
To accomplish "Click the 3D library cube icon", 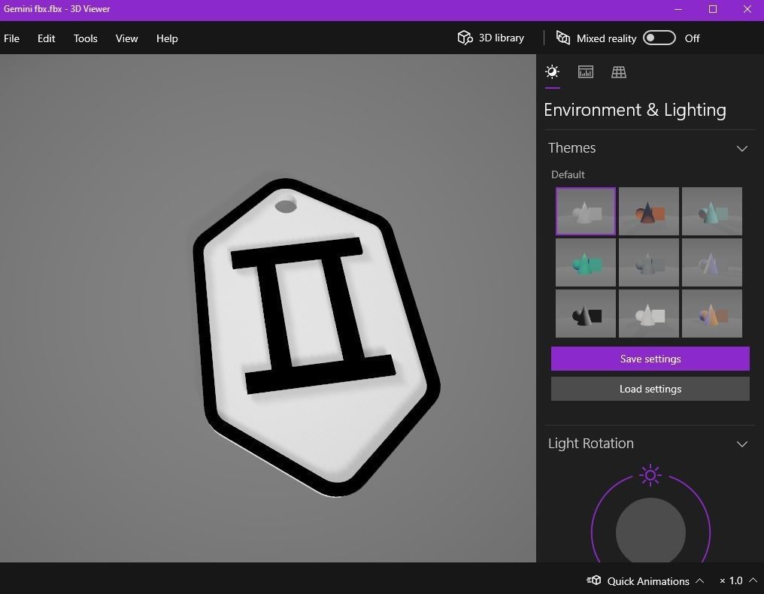I will (x=465, y=38).
